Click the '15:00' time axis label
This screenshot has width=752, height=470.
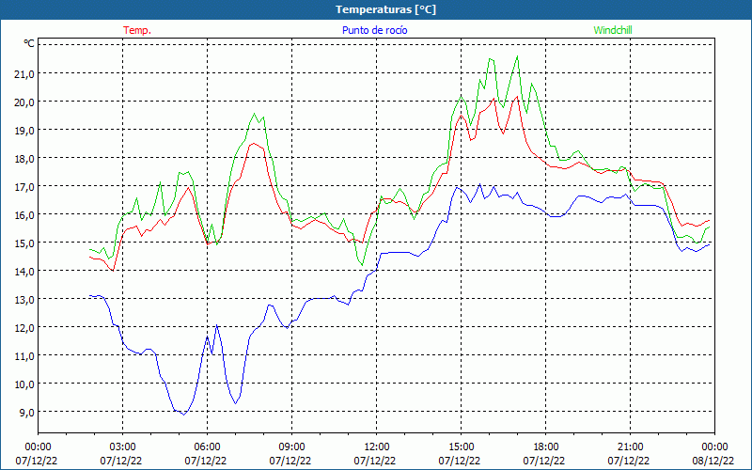[x=461, y=447]
